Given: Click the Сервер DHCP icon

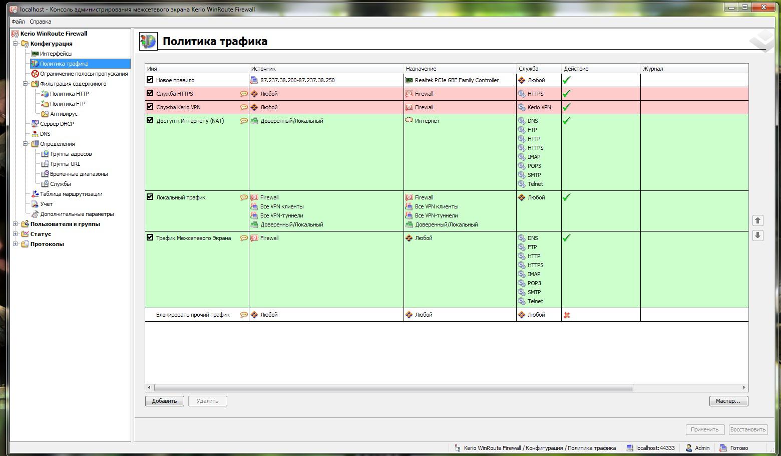Looking at the screenshot, I should (35, 123).
